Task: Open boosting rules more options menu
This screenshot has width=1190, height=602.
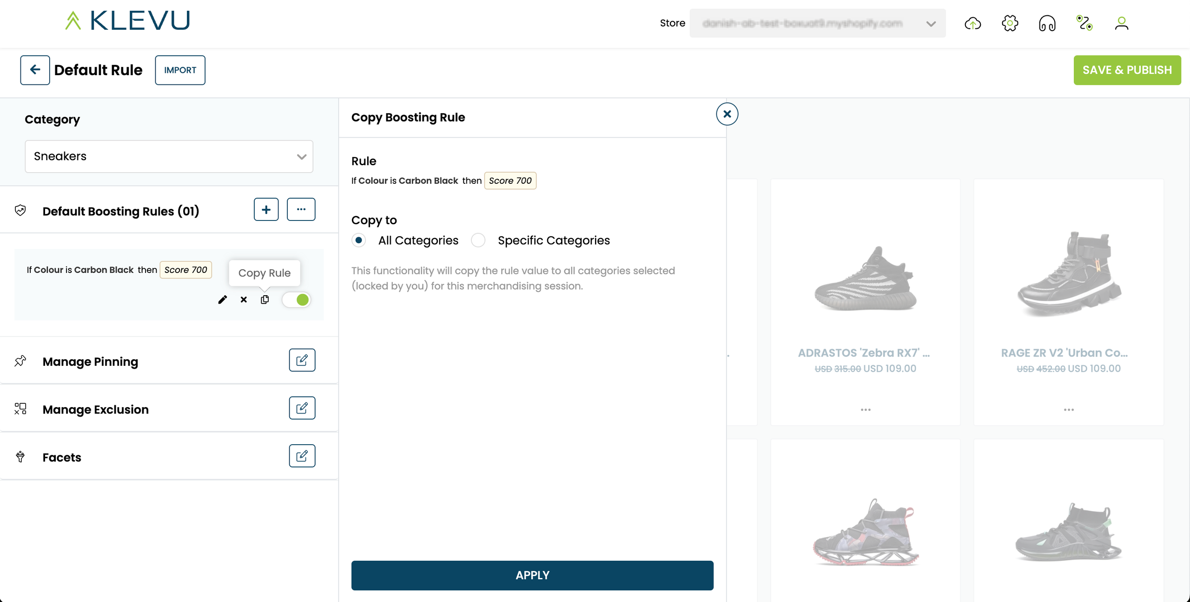Action: tap(301, 209)
